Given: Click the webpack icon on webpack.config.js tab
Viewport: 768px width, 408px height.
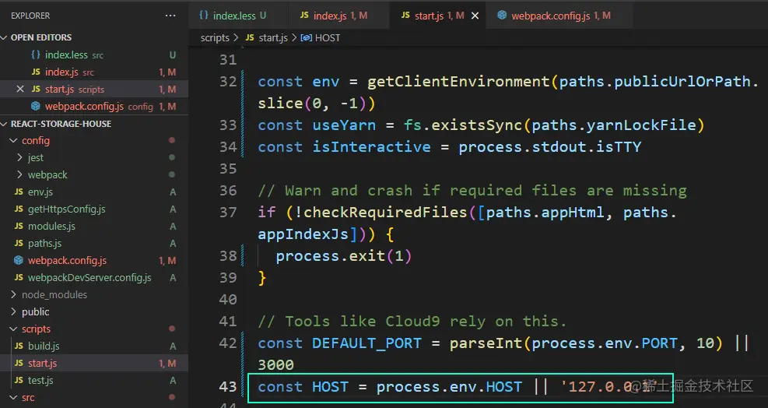Looking at the screenshot, I should 502,16.
